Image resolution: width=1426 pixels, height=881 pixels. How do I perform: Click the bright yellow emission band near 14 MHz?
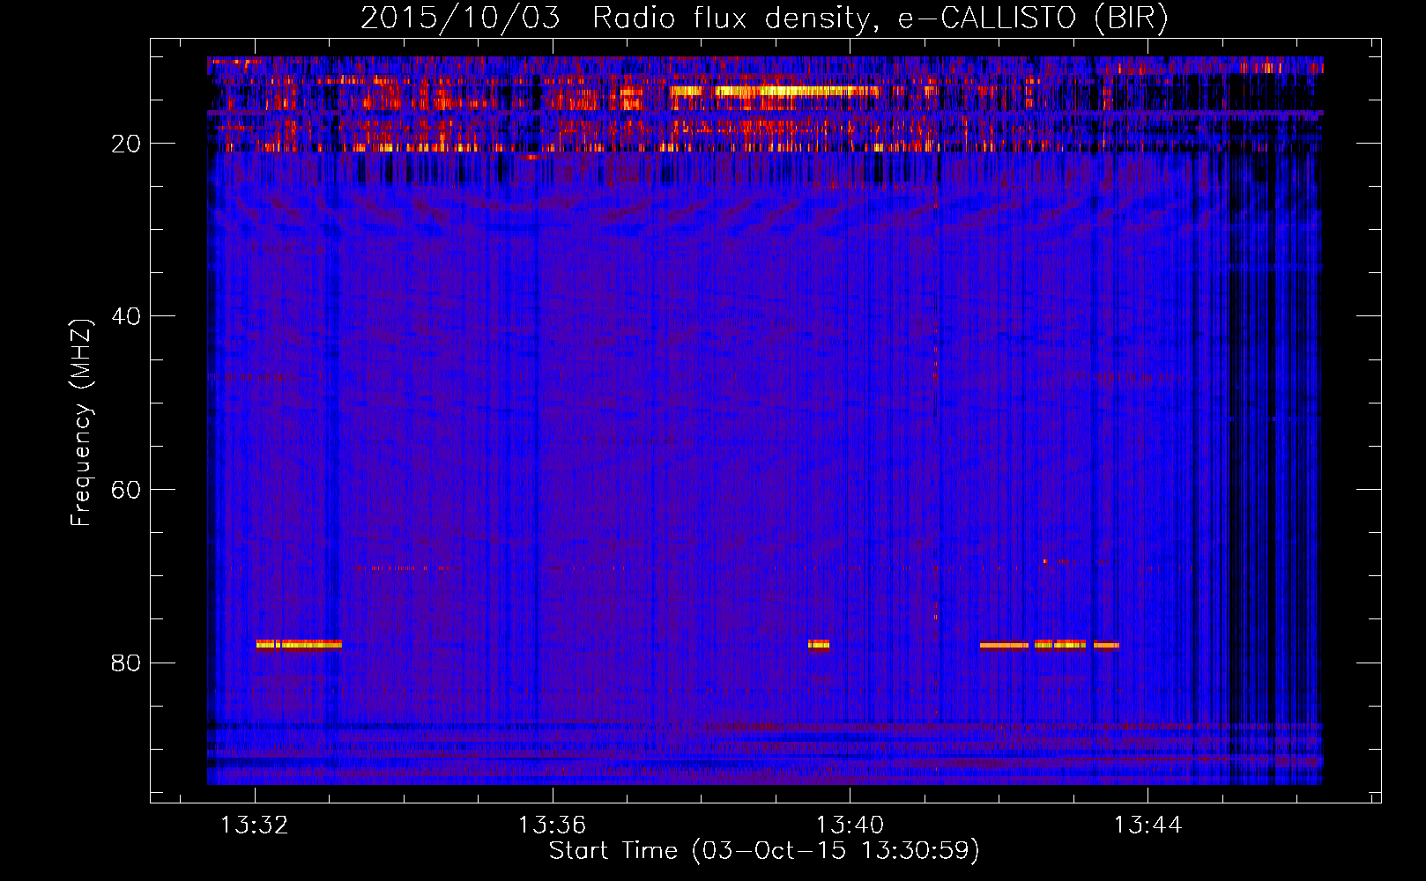pyautogui.click(x=776, y=90)
